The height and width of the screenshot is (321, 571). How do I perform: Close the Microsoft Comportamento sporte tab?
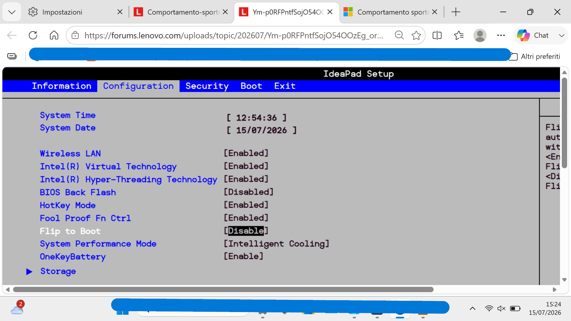pos(434,12)
